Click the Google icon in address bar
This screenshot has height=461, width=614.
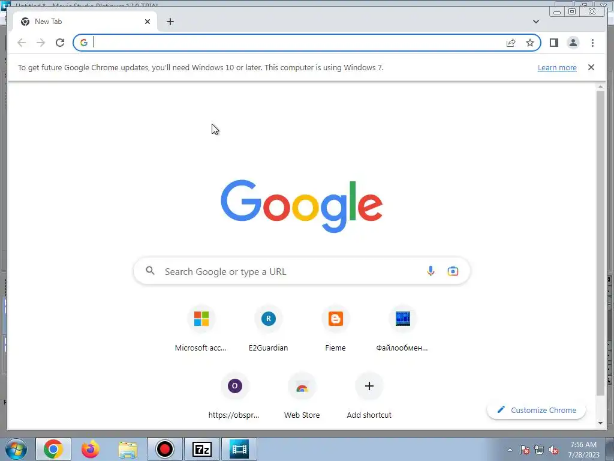click(x=84, y=43)
